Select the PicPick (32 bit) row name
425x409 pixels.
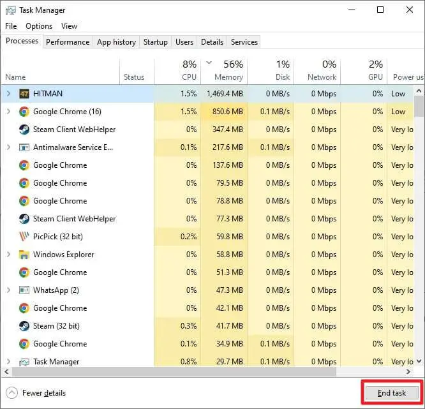[58, 237]
